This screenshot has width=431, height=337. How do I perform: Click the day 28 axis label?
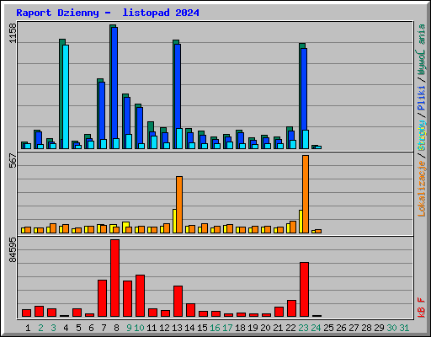pos(366,328)
